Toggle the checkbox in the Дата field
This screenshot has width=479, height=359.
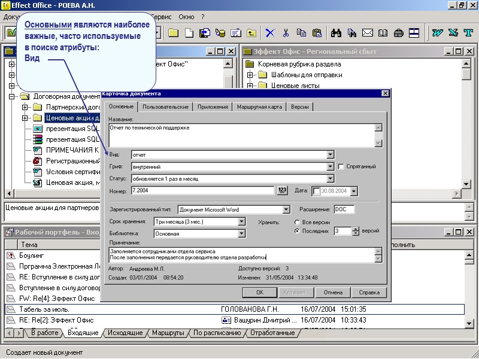[x=317, y=191]
